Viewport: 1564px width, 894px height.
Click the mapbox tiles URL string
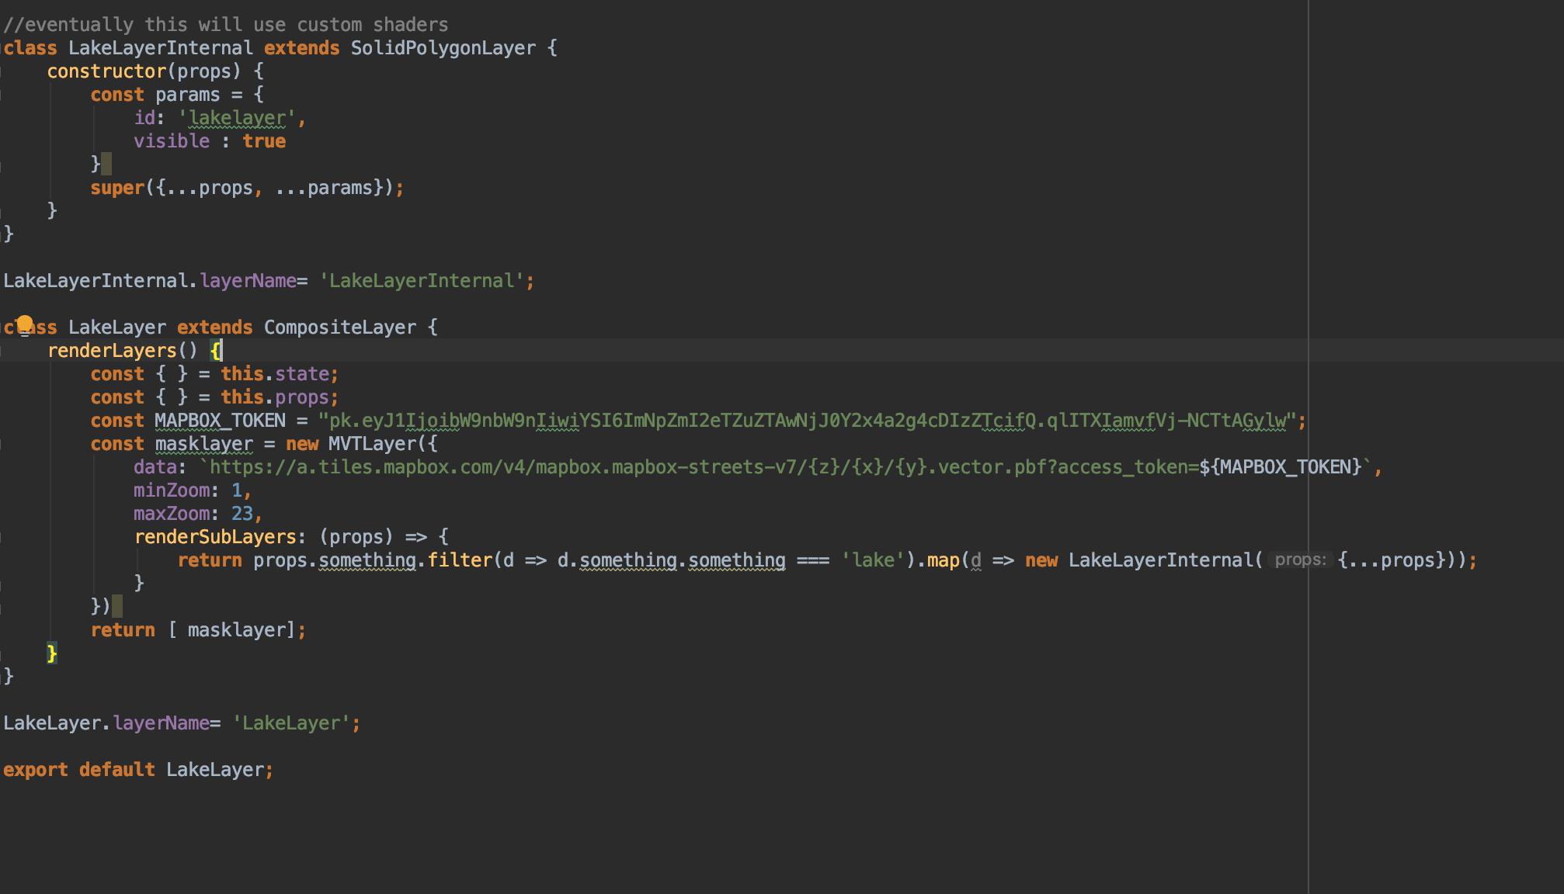tap(699, 466)
